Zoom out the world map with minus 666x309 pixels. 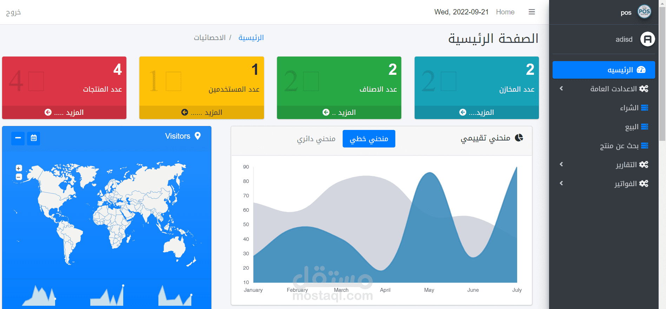[19, 177]
